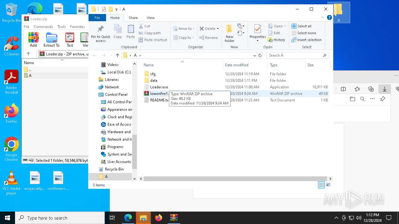Select README text document
The height and width of the screenshot is (224, 399).
[x=156, y=100]
